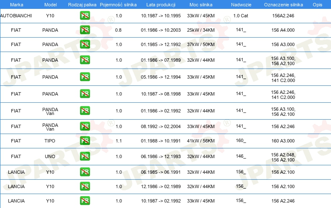Select engine codes 156 A2.048, 156 A2.100
This screenshot has height=208, width=331.
283,157
